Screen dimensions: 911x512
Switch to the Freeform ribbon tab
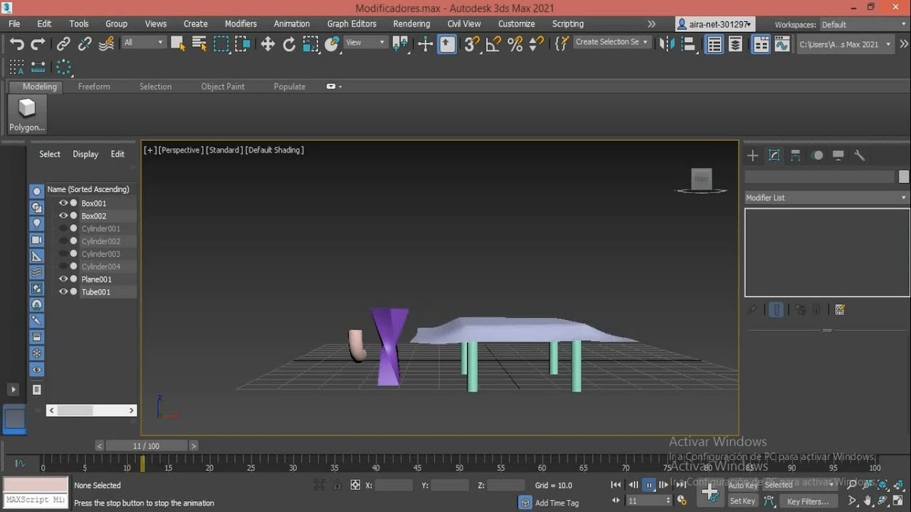[x=94, y=87]
